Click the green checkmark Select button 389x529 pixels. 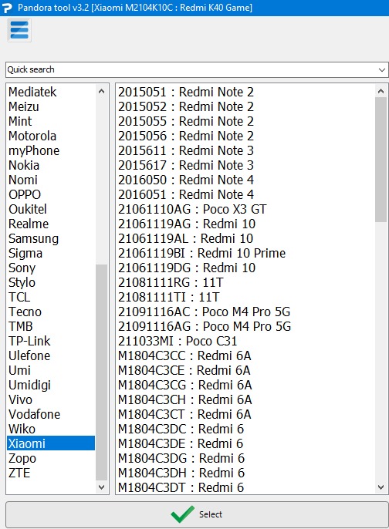(x=198, y=514)
